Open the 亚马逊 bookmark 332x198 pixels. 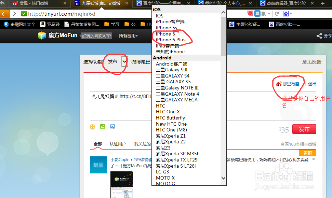point(50,24)
